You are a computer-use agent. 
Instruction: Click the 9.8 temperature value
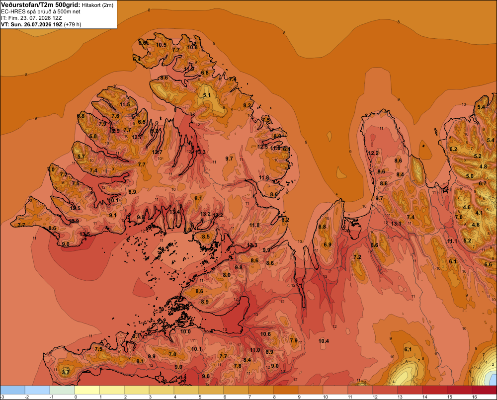tap(239, 267)
